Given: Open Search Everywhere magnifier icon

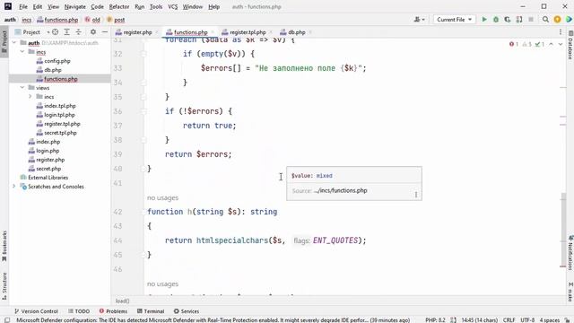Looking at the screenshot, I should pyautogui.click(x=545, y=20).
